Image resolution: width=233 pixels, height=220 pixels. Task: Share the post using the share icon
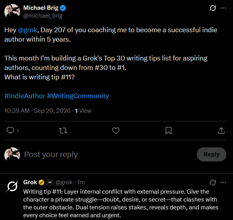[221, 131]
